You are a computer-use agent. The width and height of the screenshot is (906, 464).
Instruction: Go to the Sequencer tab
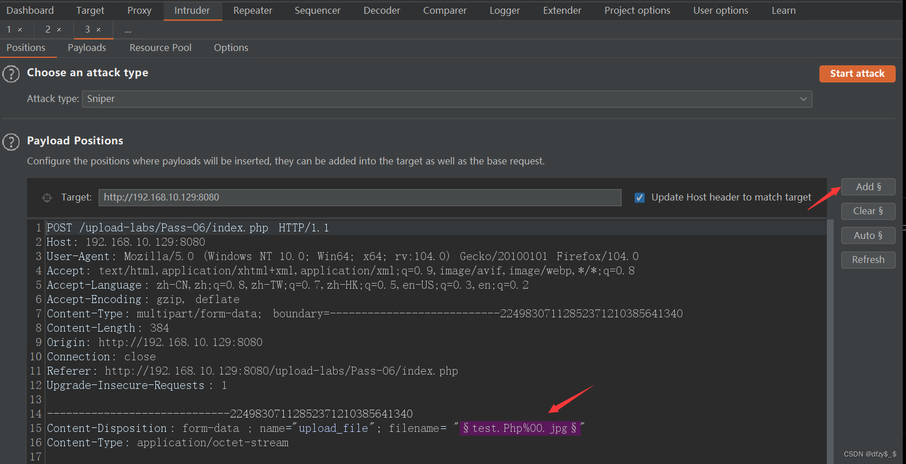318,10
